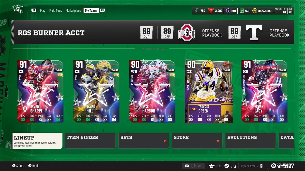Click the circle Back prompt
The width and height of the screenshot is (305, 171).
point(33,166)
